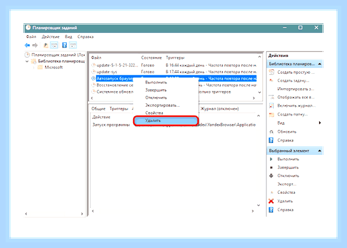Sort by Файл column header
Screen dimensions: 347x248
click(x=96, y=58)
